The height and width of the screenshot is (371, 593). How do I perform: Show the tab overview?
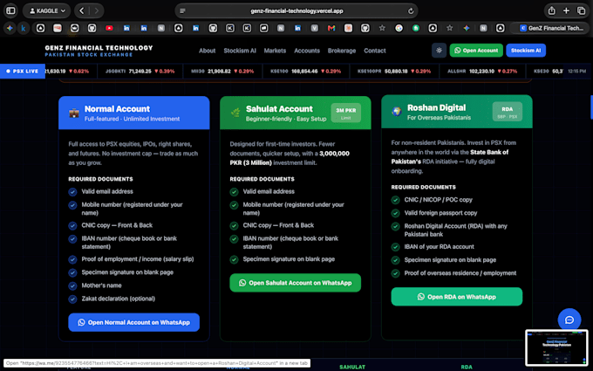coord(582,10)
